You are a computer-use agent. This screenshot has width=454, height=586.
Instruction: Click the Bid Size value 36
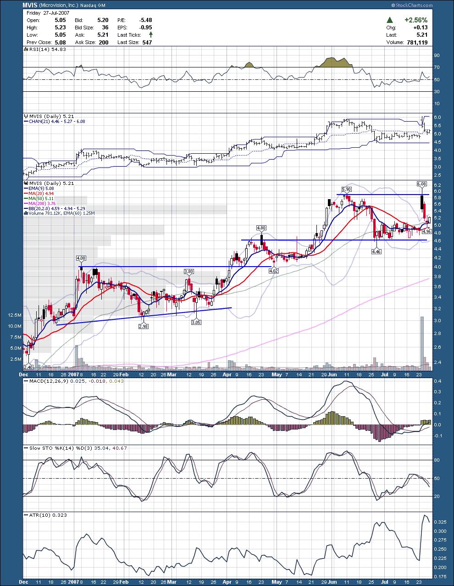105,28
